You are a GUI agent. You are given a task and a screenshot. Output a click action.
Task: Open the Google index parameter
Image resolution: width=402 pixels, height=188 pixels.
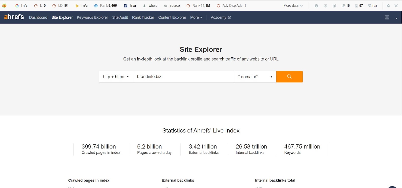pyautogui.click(x=21, y=6)
